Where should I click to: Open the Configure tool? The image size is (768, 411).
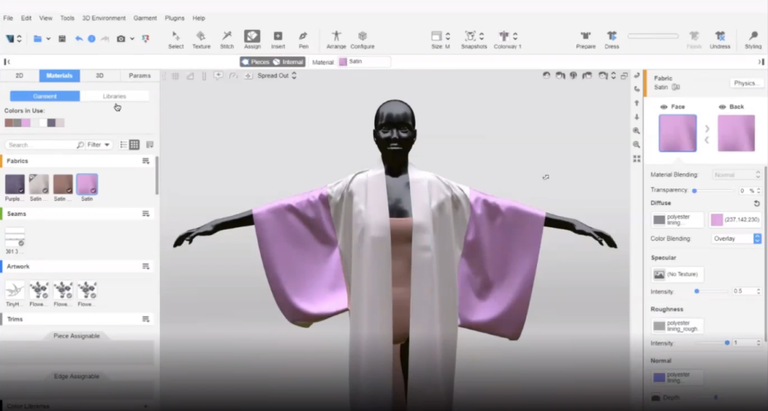pyautogui.click(x=362, y=37)
